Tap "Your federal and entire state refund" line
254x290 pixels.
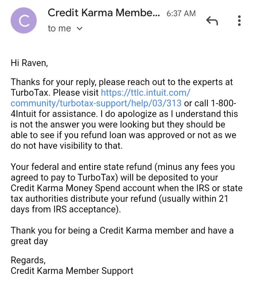tap(81, 167)
